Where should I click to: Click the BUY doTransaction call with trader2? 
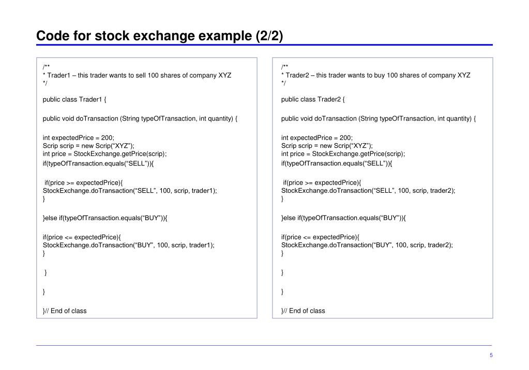[x=367, y=245]
